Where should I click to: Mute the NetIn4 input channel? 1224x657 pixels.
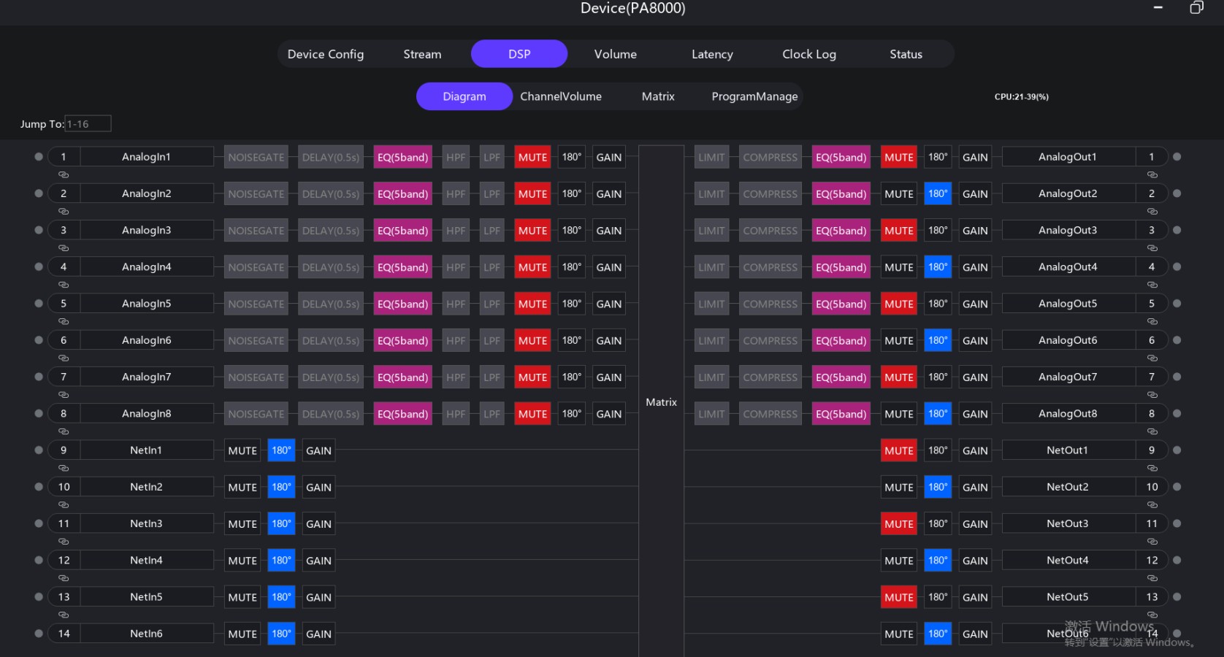242,561
